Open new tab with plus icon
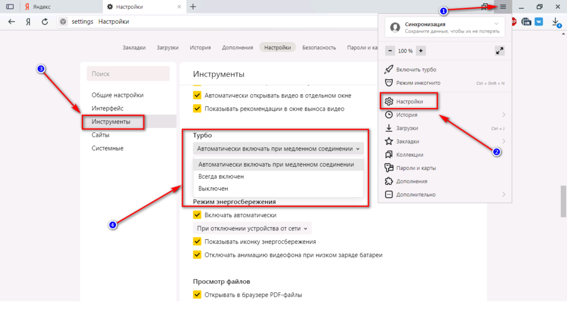 193,7
